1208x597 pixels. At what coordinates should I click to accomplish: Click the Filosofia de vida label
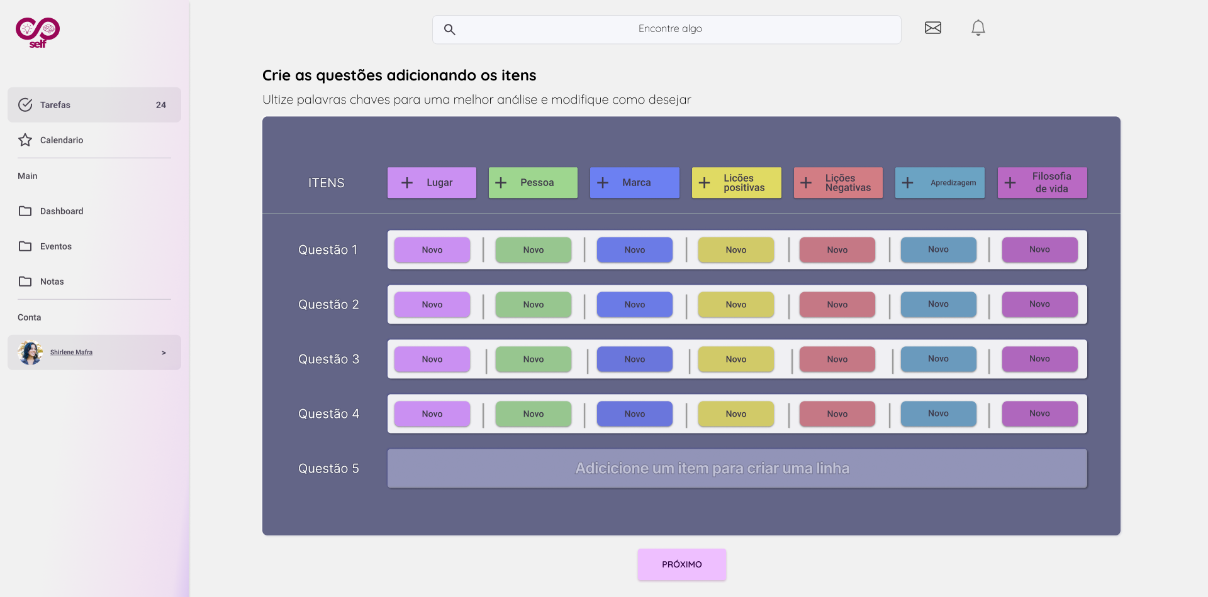[x=1051, y=183]
